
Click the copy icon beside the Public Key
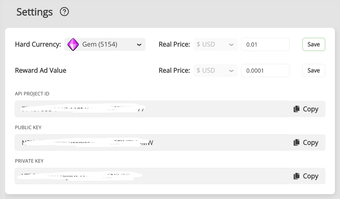(296, 142)
